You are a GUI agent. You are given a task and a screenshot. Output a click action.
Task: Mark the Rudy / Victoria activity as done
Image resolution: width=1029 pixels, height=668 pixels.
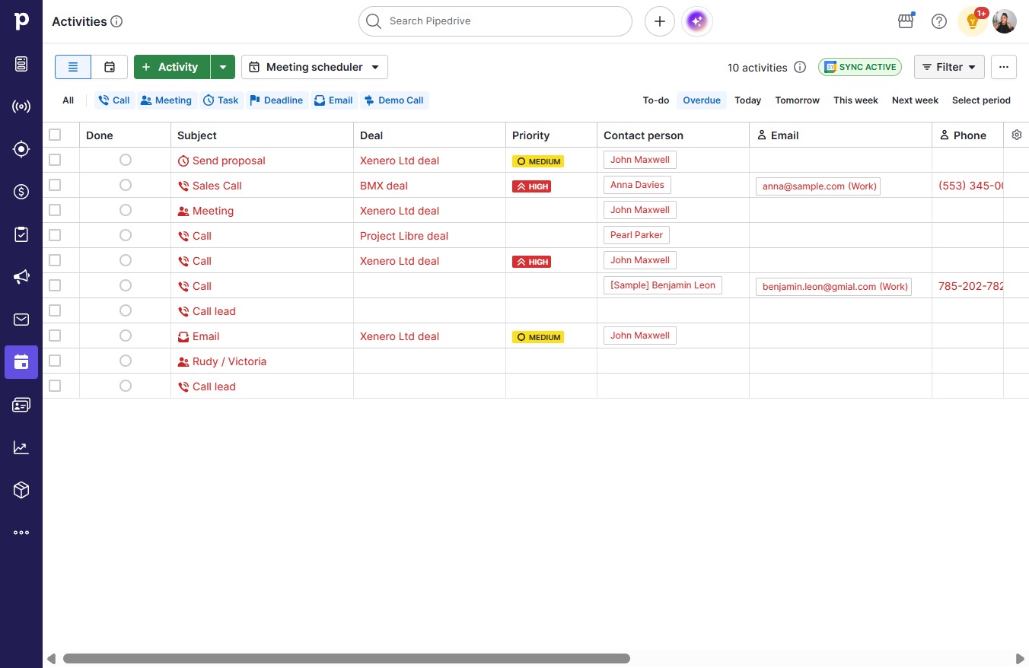point(126,361)
